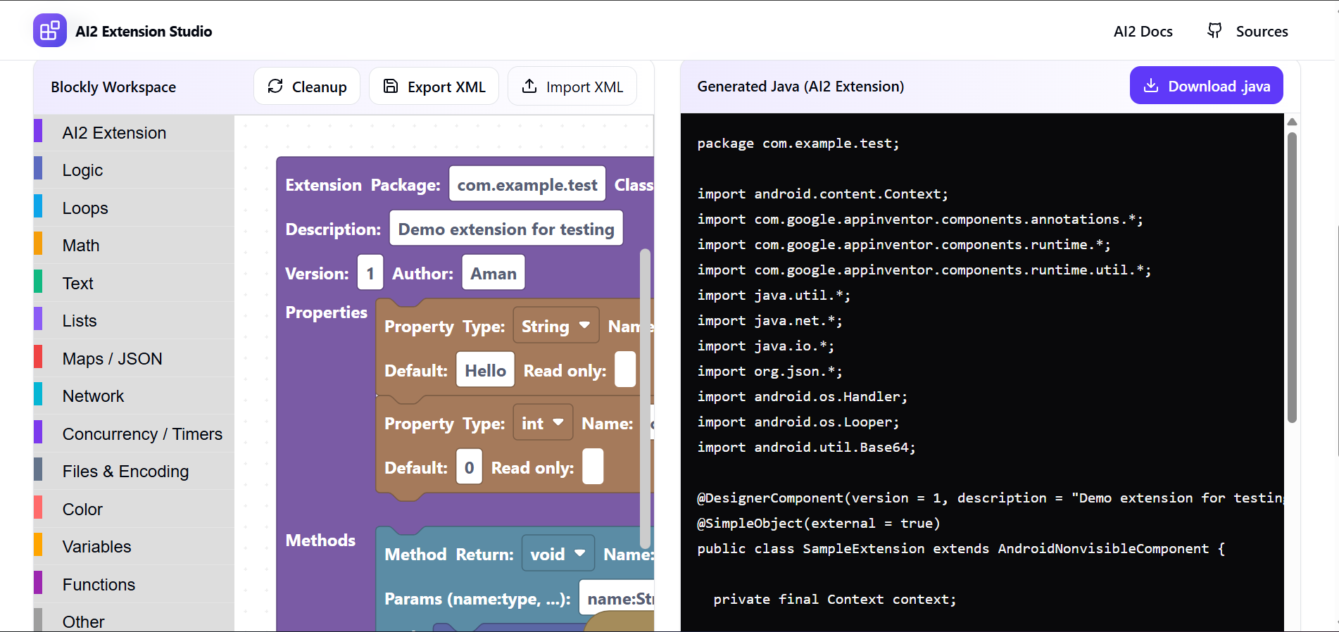Click the GitHub icon beside Sources
The image size is (1339, 632).
click(x=1214, y=30)
